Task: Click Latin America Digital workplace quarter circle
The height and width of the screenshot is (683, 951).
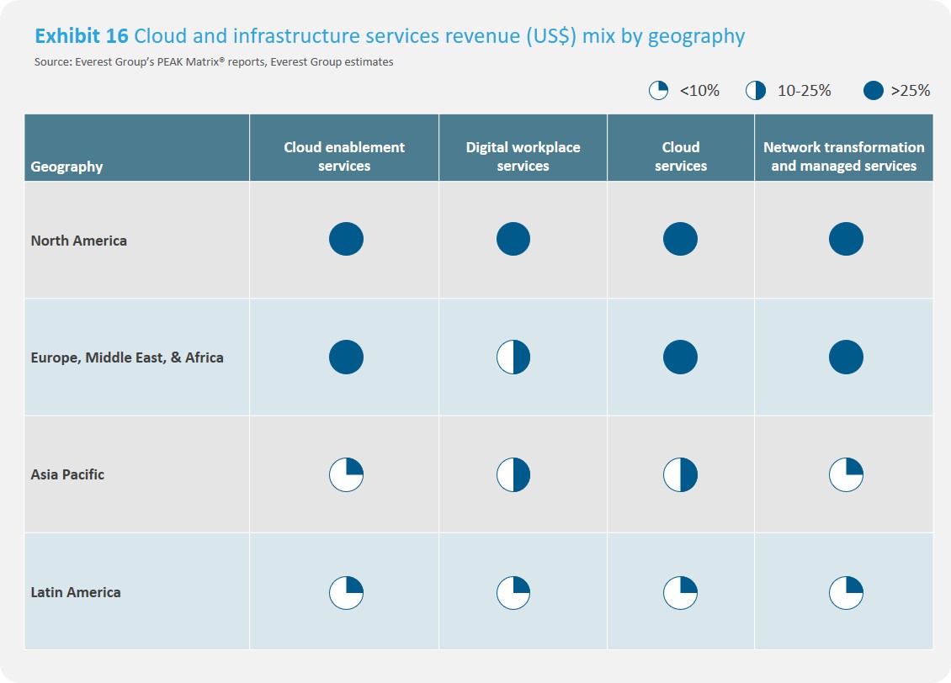Action: coord(513,592)
